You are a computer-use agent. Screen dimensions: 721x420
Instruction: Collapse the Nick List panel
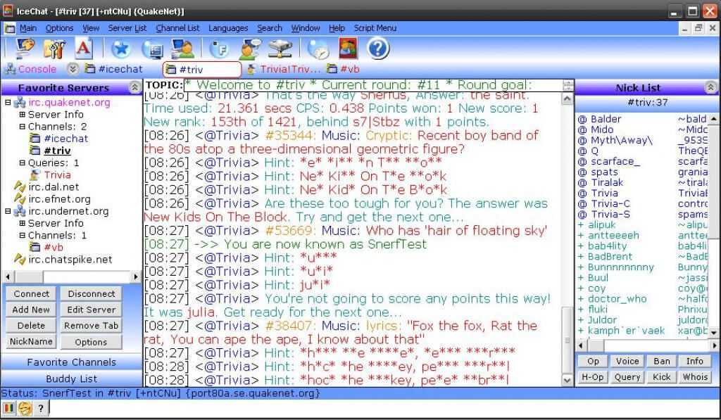click(710, 87)
